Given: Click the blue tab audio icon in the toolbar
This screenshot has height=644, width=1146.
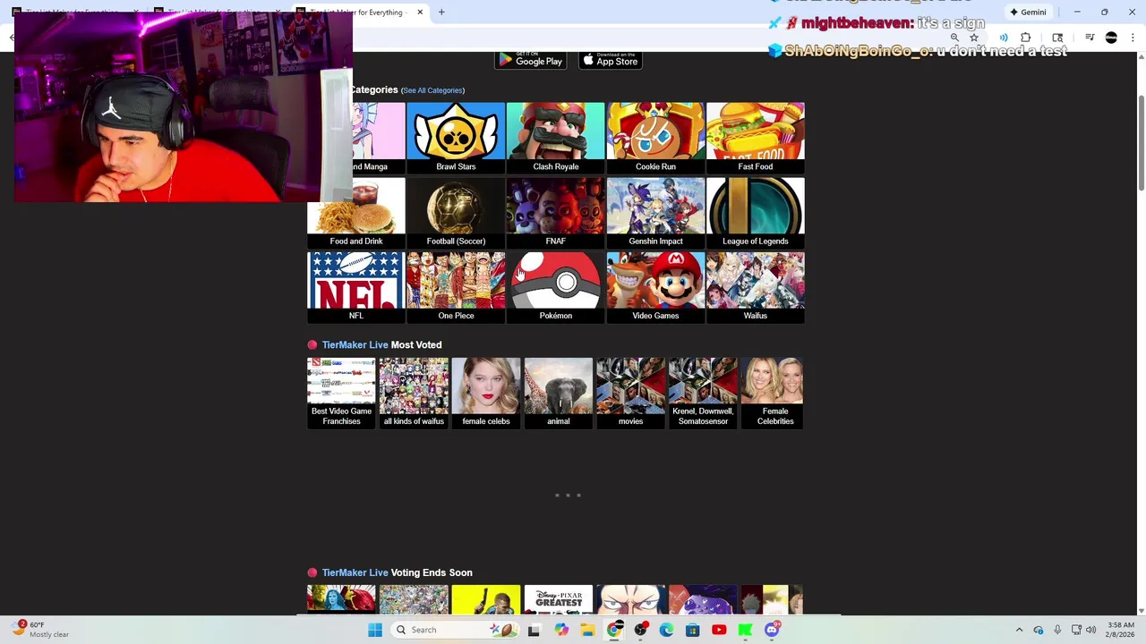Looking at the screenshot, I should [x=1004, y=38].
